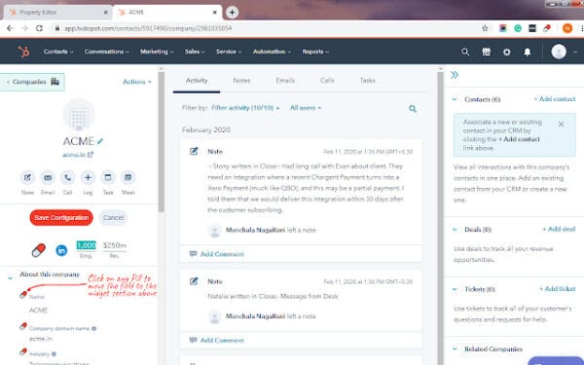Open the Sales menu in navigation
Viewport: 584px width, 365px height.
pos(195,52)
